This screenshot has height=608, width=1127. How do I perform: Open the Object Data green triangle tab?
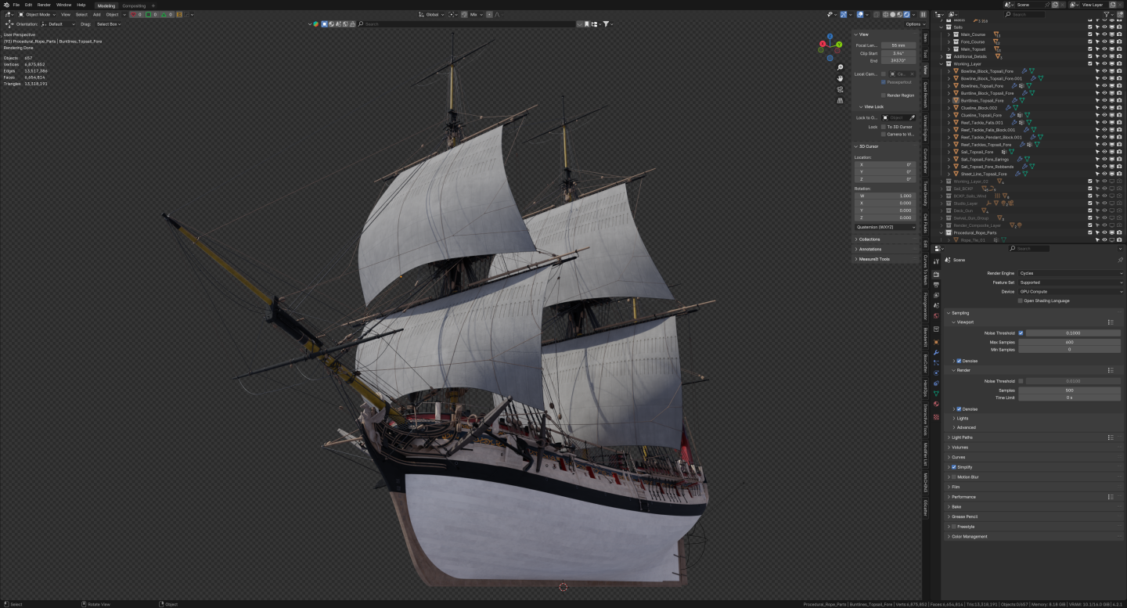936,394
